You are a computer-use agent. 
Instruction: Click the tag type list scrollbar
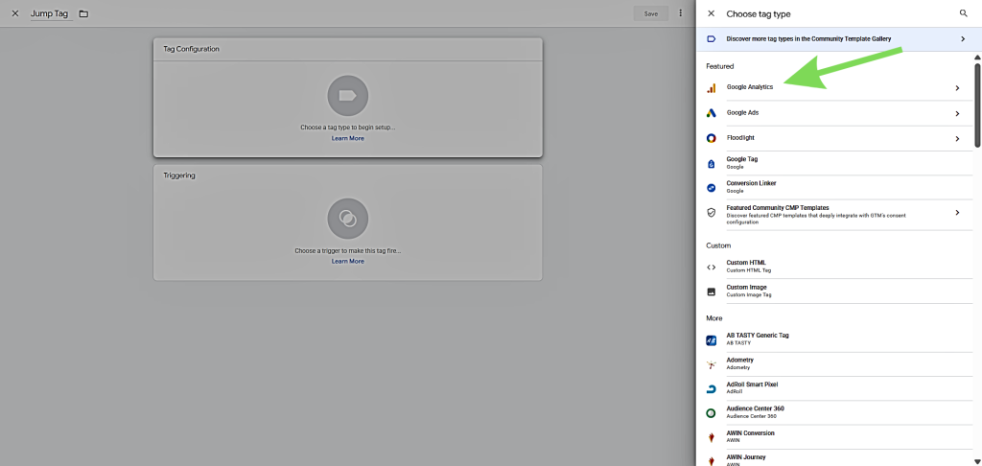(977, 105)
